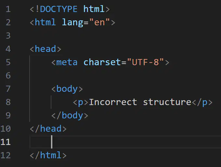
Task: Click line number 11 in gutter
Action: pos(6,142)
